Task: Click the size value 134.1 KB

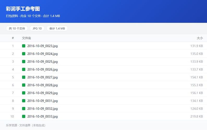Action: coord(197,101)
